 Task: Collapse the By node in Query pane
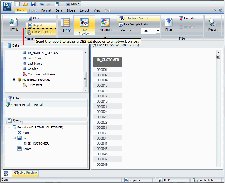click(x=14, y=138)
